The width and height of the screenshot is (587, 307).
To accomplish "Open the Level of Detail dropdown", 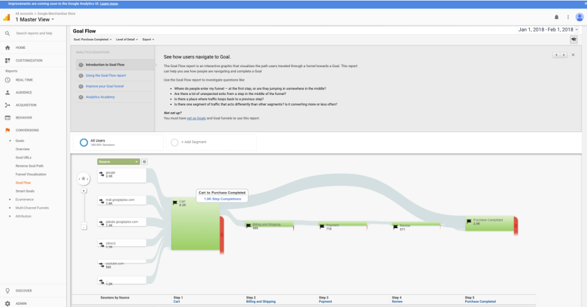I will click(127, 39).
